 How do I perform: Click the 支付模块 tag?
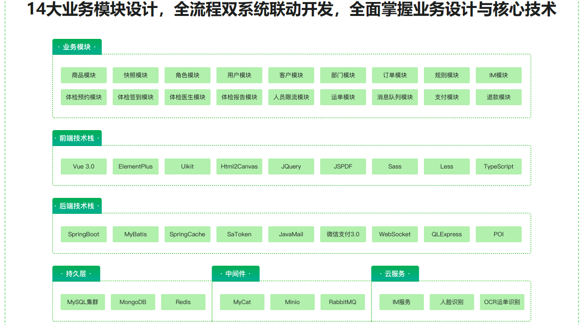point(446,97)
